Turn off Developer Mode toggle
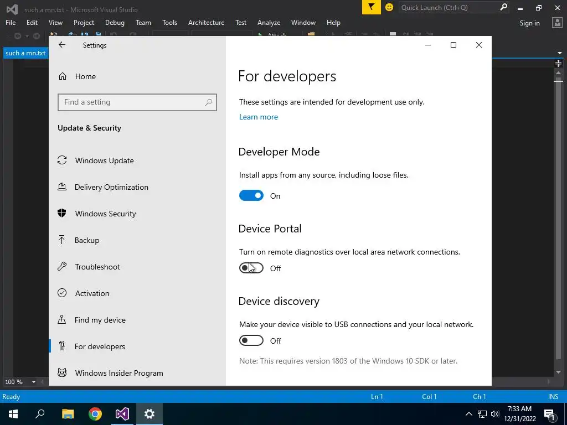567x425 pixels. tap(251, 195)
